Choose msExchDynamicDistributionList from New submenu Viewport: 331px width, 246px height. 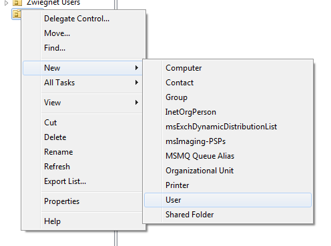(228, 127)
